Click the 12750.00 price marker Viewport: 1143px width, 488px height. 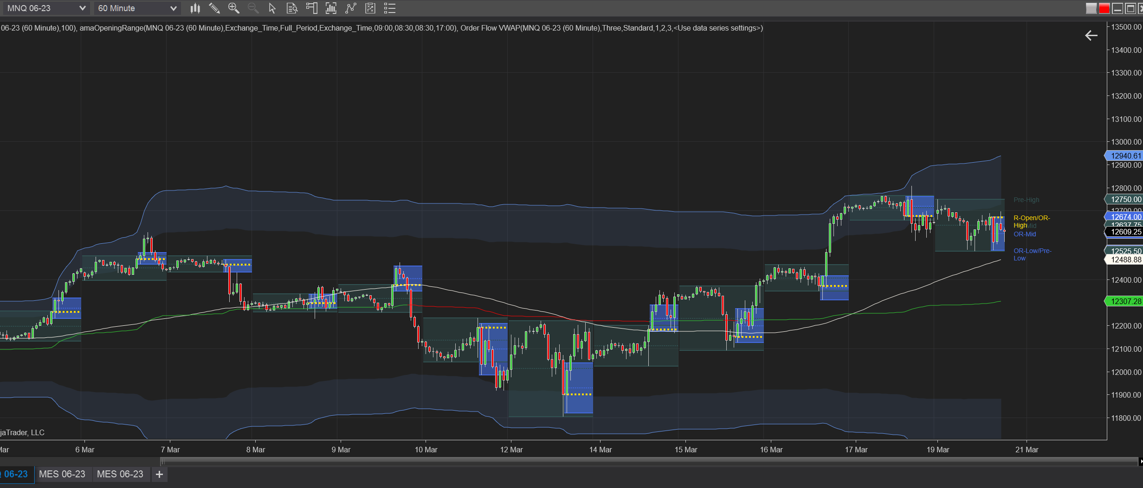point(1124,199)
